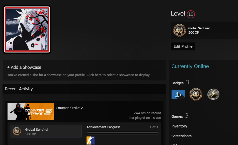
Task: Click the Counter-Strike 2 game banner
Action: (31, 111)
